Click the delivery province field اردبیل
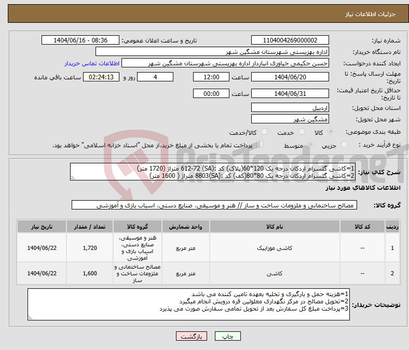The height and width of the screenshot is (350, 409). 290,108
